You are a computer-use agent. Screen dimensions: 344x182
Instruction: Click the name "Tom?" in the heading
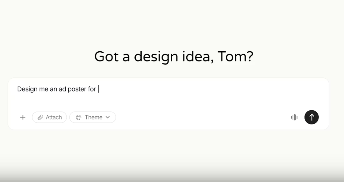(x=235, y=56)
